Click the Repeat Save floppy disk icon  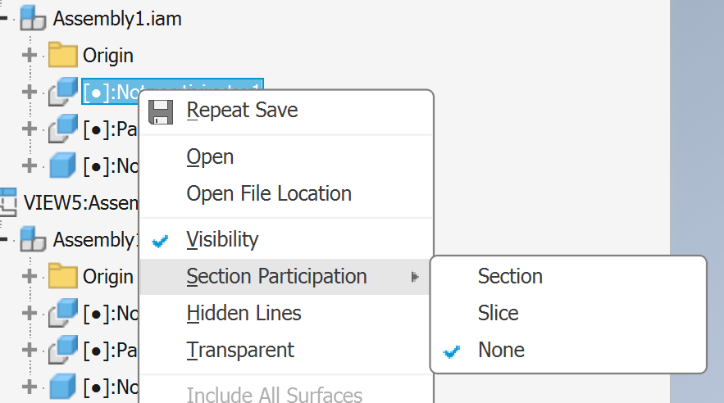(x=161, y=111)
